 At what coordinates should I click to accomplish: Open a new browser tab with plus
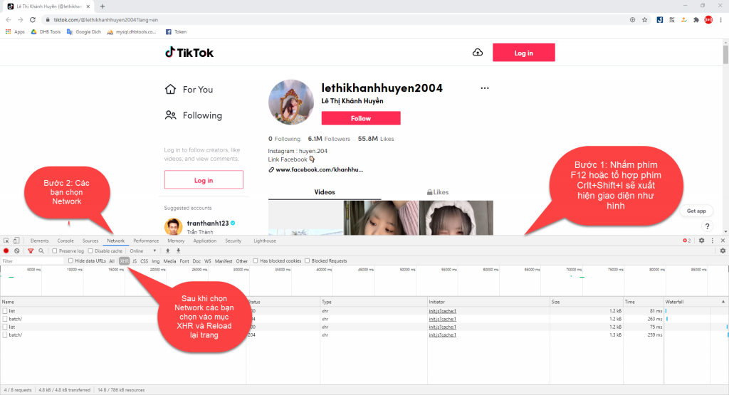click(103, 6)
